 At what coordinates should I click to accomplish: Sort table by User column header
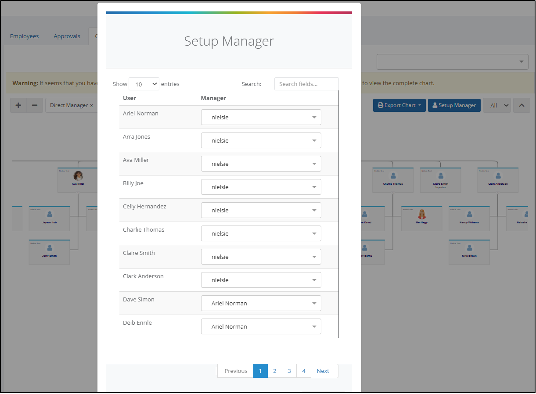[130, 98]
